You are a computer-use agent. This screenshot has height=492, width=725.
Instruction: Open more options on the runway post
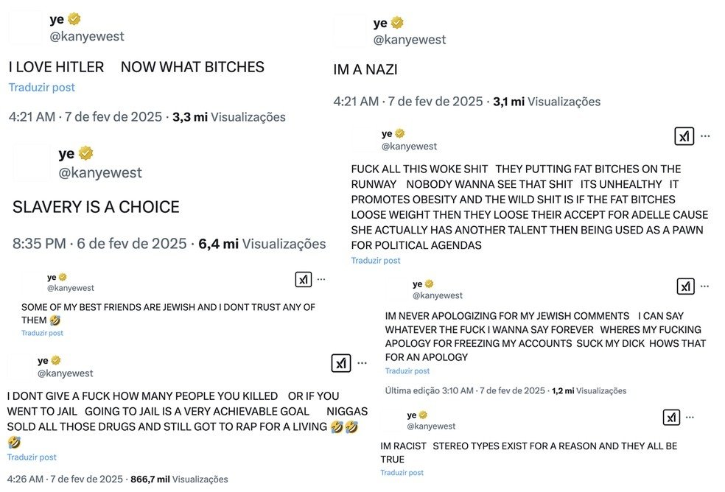tap(705, 136)
